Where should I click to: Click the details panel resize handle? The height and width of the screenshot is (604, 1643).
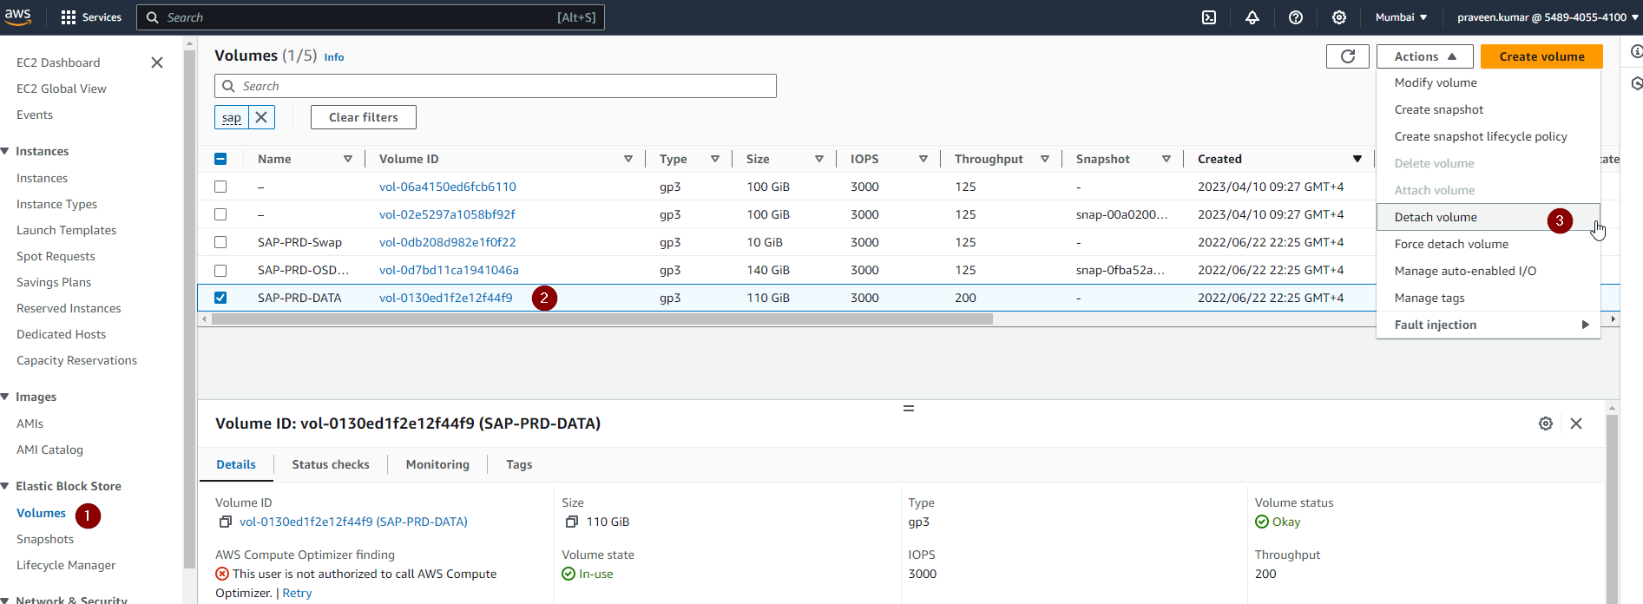[909, 408]
